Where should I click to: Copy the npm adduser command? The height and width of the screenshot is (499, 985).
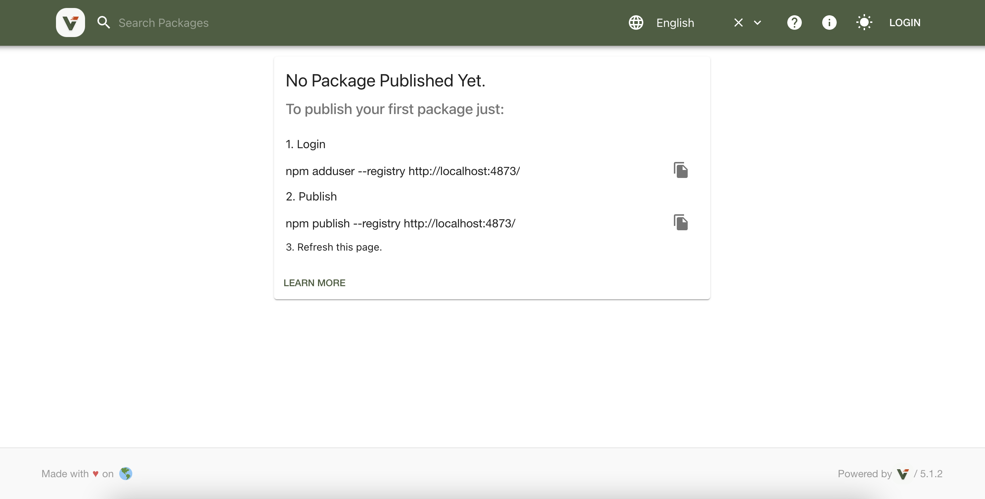[x=681, y=170]
